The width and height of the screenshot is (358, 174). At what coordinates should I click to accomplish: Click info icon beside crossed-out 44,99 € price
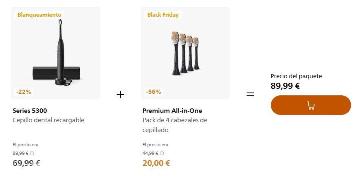click(162, 153)
